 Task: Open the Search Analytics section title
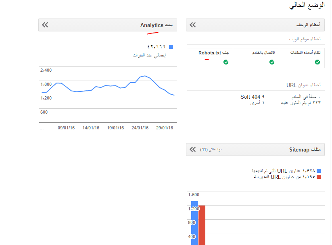[x=157, y=25]
